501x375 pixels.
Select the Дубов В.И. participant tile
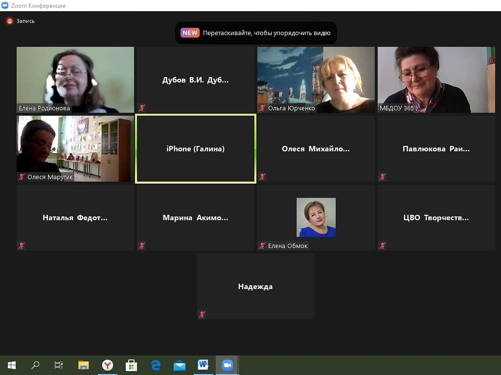point(196,80)
